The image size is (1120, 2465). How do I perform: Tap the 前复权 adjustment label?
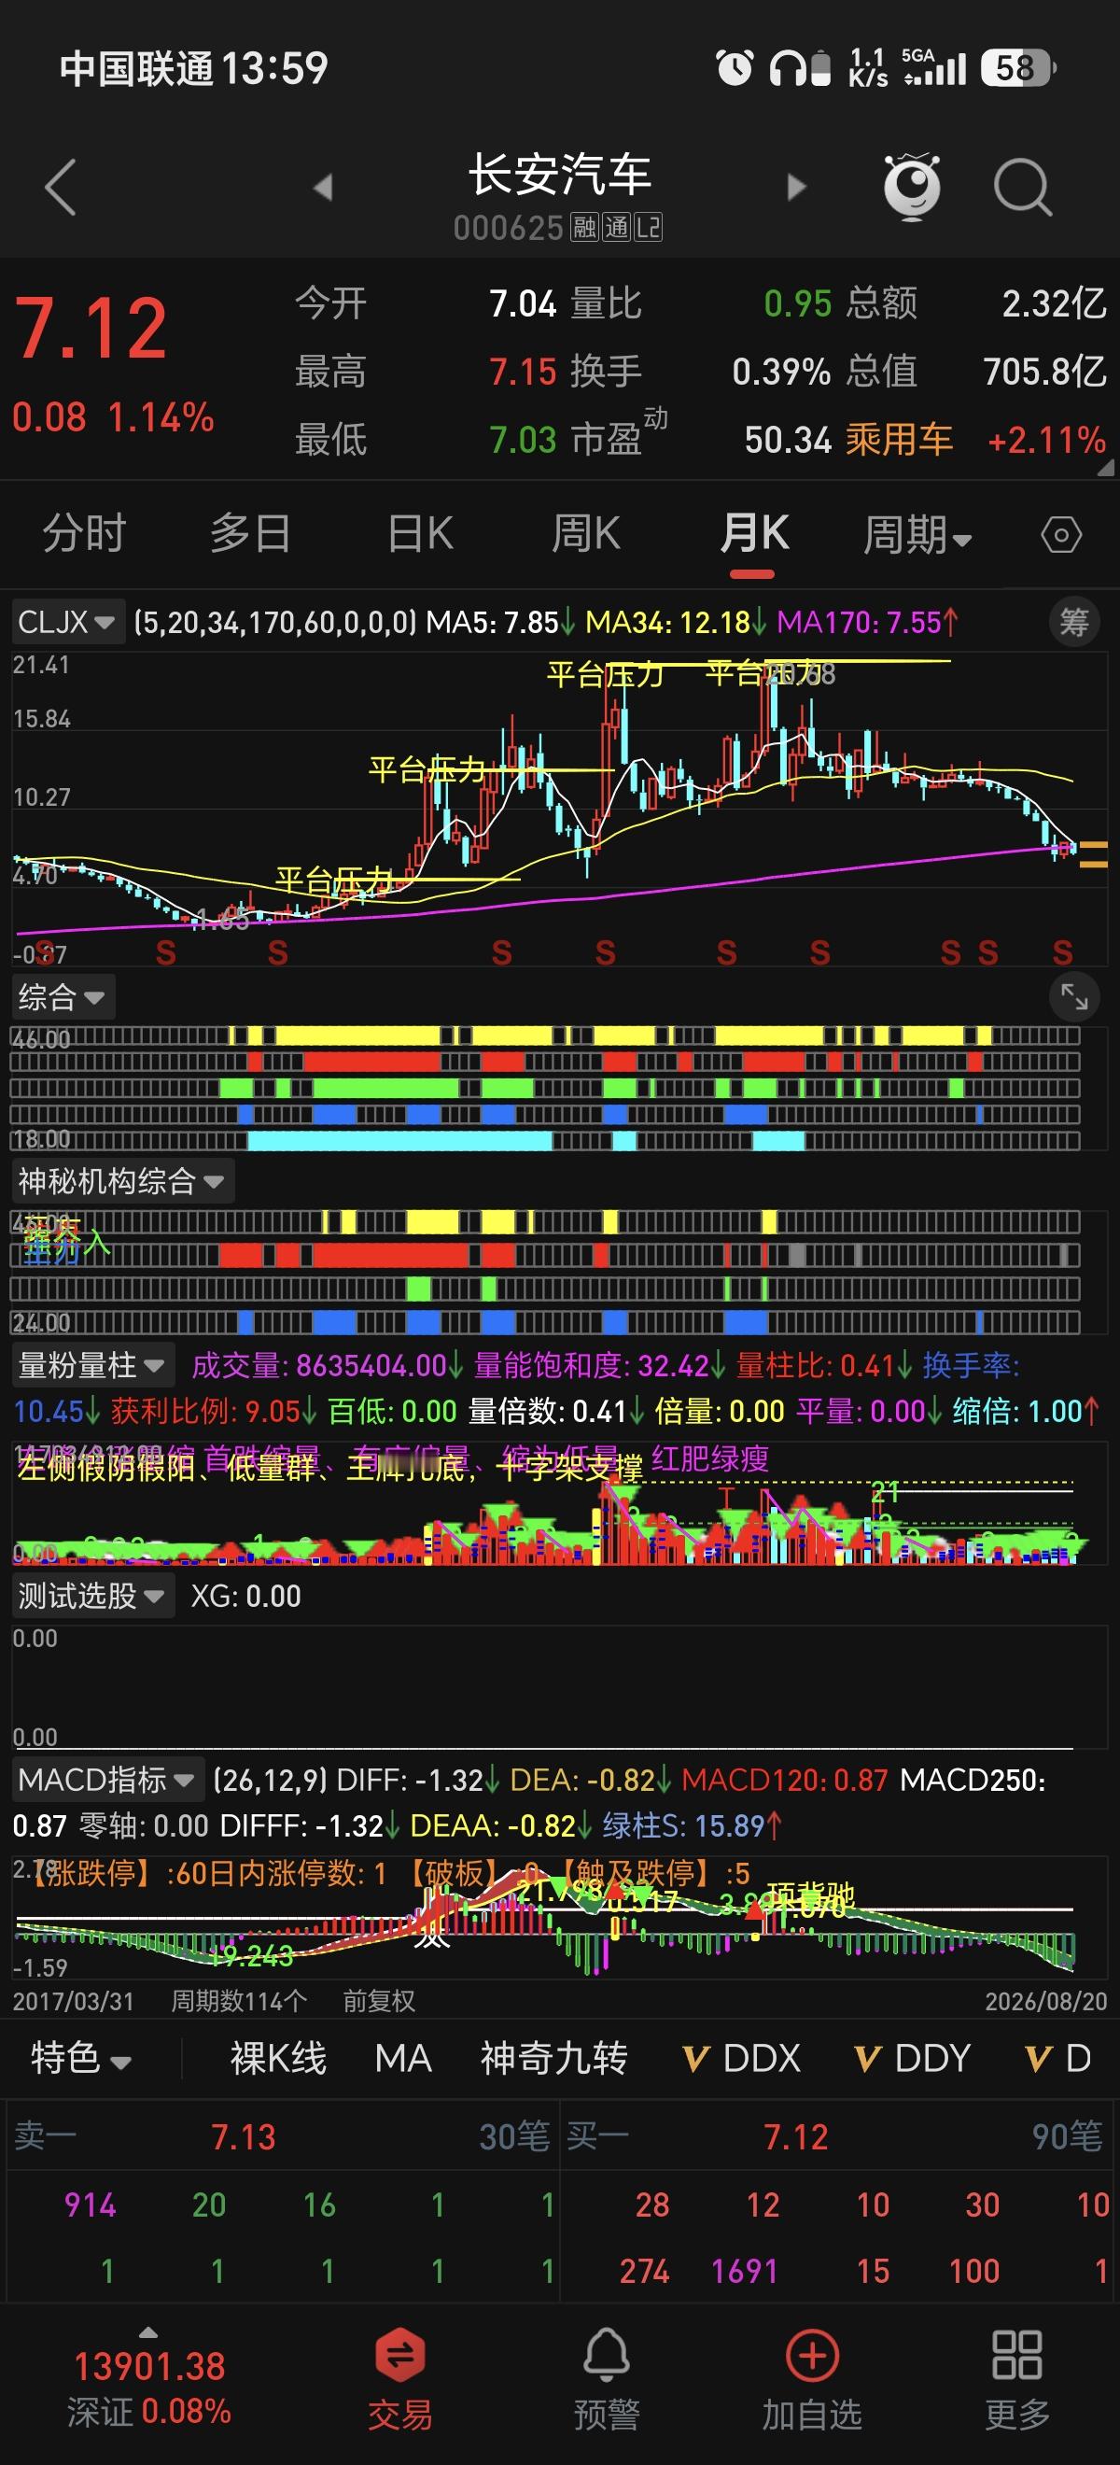[x=379, y=2001]
